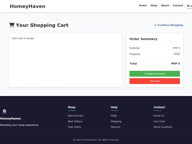The width and height of the screenshot is (192, 144).
Task: Click the footer Contact column heading
Action: (159, 107)
